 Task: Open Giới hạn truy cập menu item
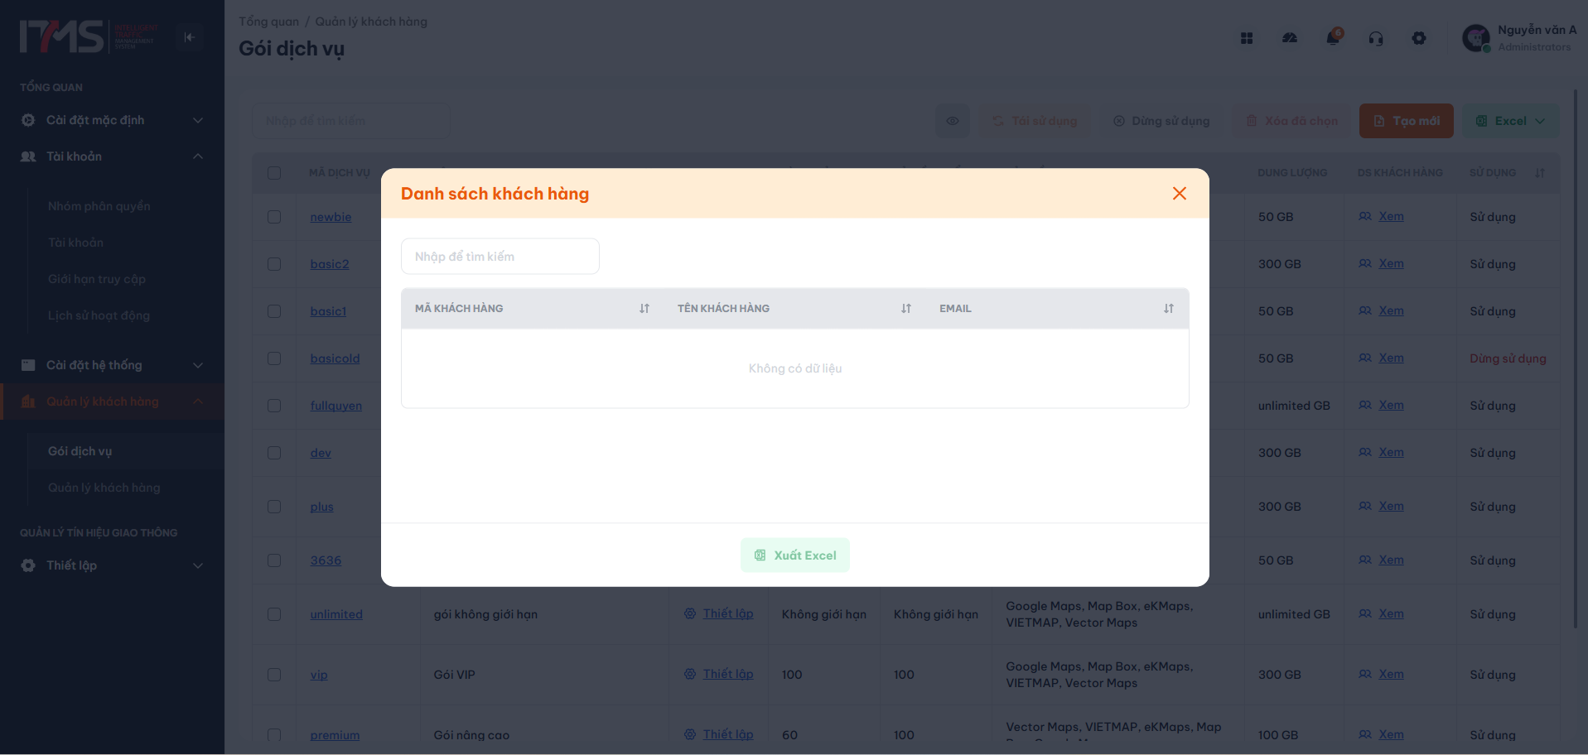[97, 279]
